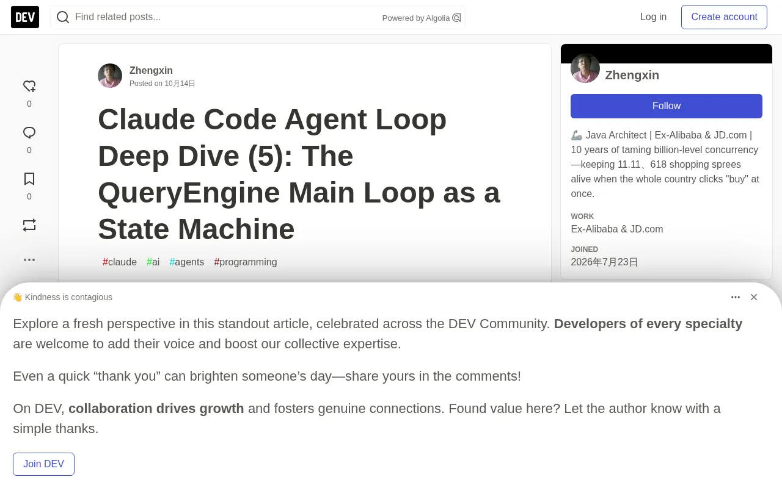782x488 pixels.
Task: Open the #programming tag
Action: tap(246, 262)
